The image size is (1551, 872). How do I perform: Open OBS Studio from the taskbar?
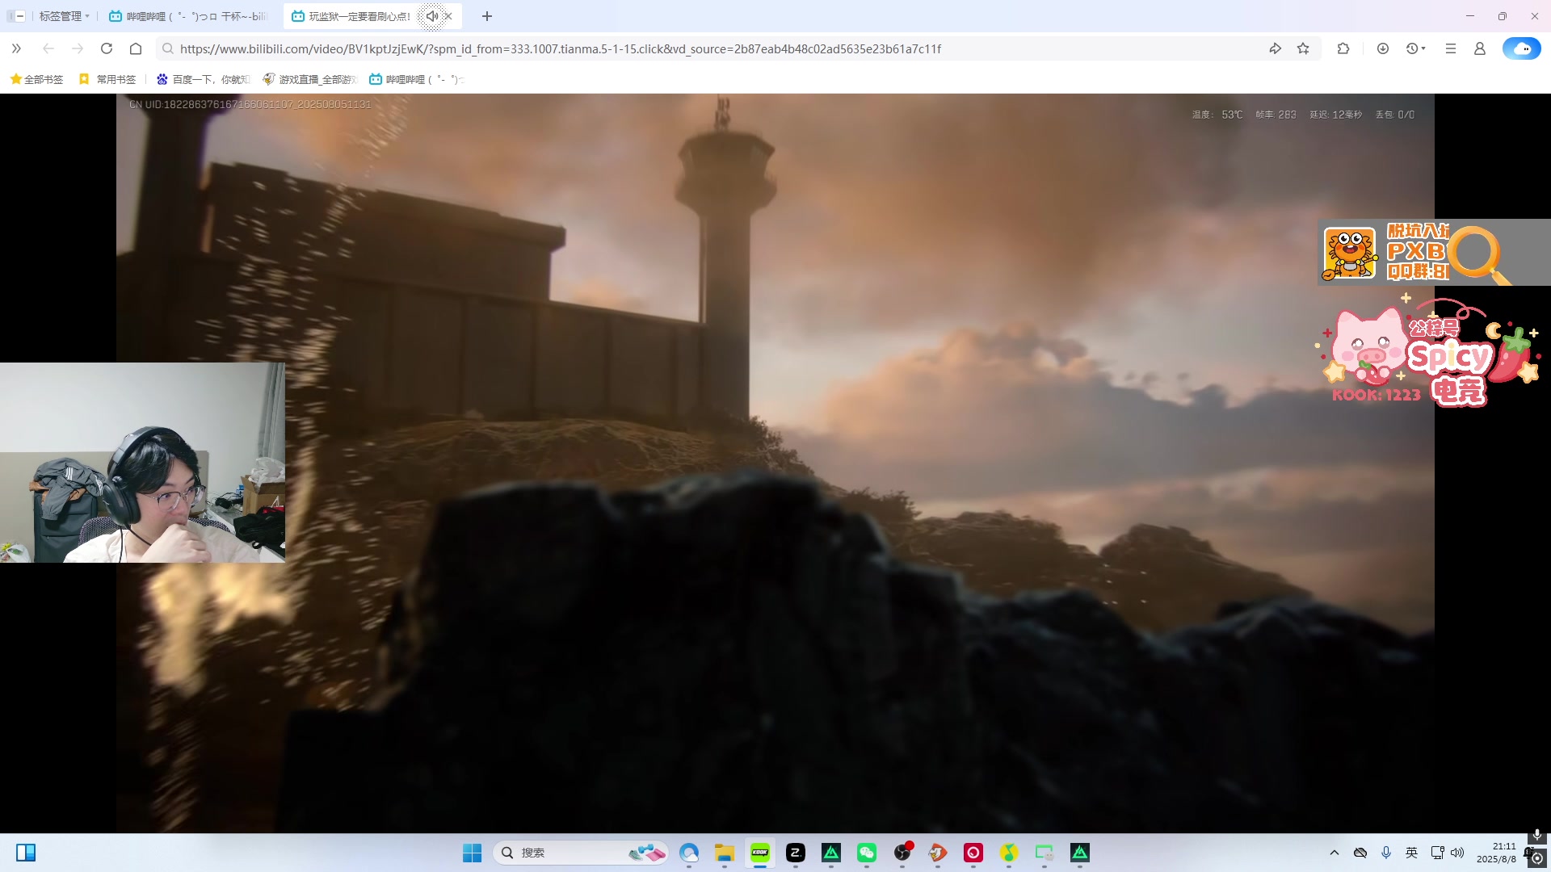pos(902,853)
